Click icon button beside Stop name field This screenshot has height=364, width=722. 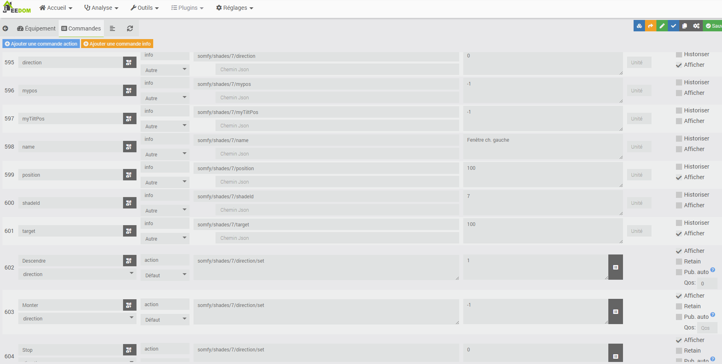tap(130, 350)
